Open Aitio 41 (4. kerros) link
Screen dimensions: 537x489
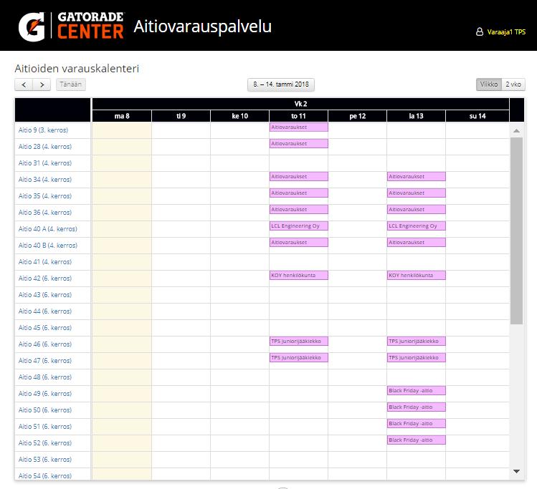pyautogui.click(x=45, y=261)
